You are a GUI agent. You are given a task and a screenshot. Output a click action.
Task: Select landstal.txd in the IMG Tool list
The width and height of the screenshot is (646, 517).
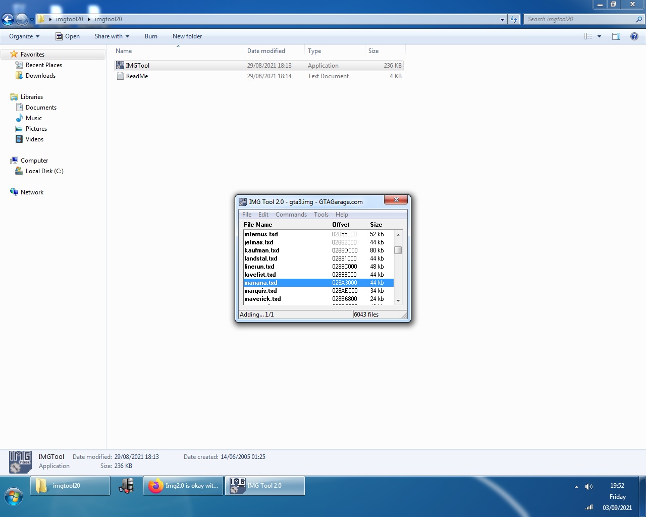coord(318,258)
